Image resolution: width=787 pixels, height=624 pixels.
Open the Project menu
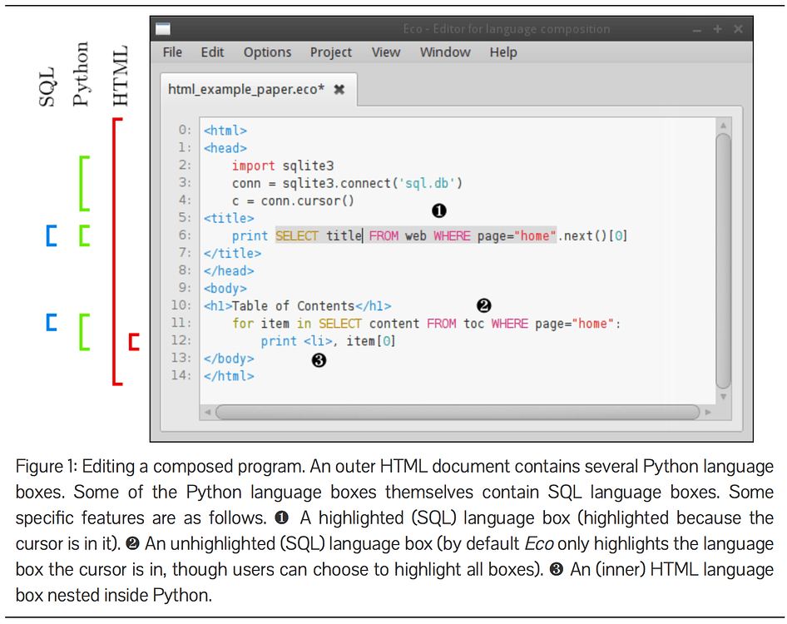click(x=330, y=52)
